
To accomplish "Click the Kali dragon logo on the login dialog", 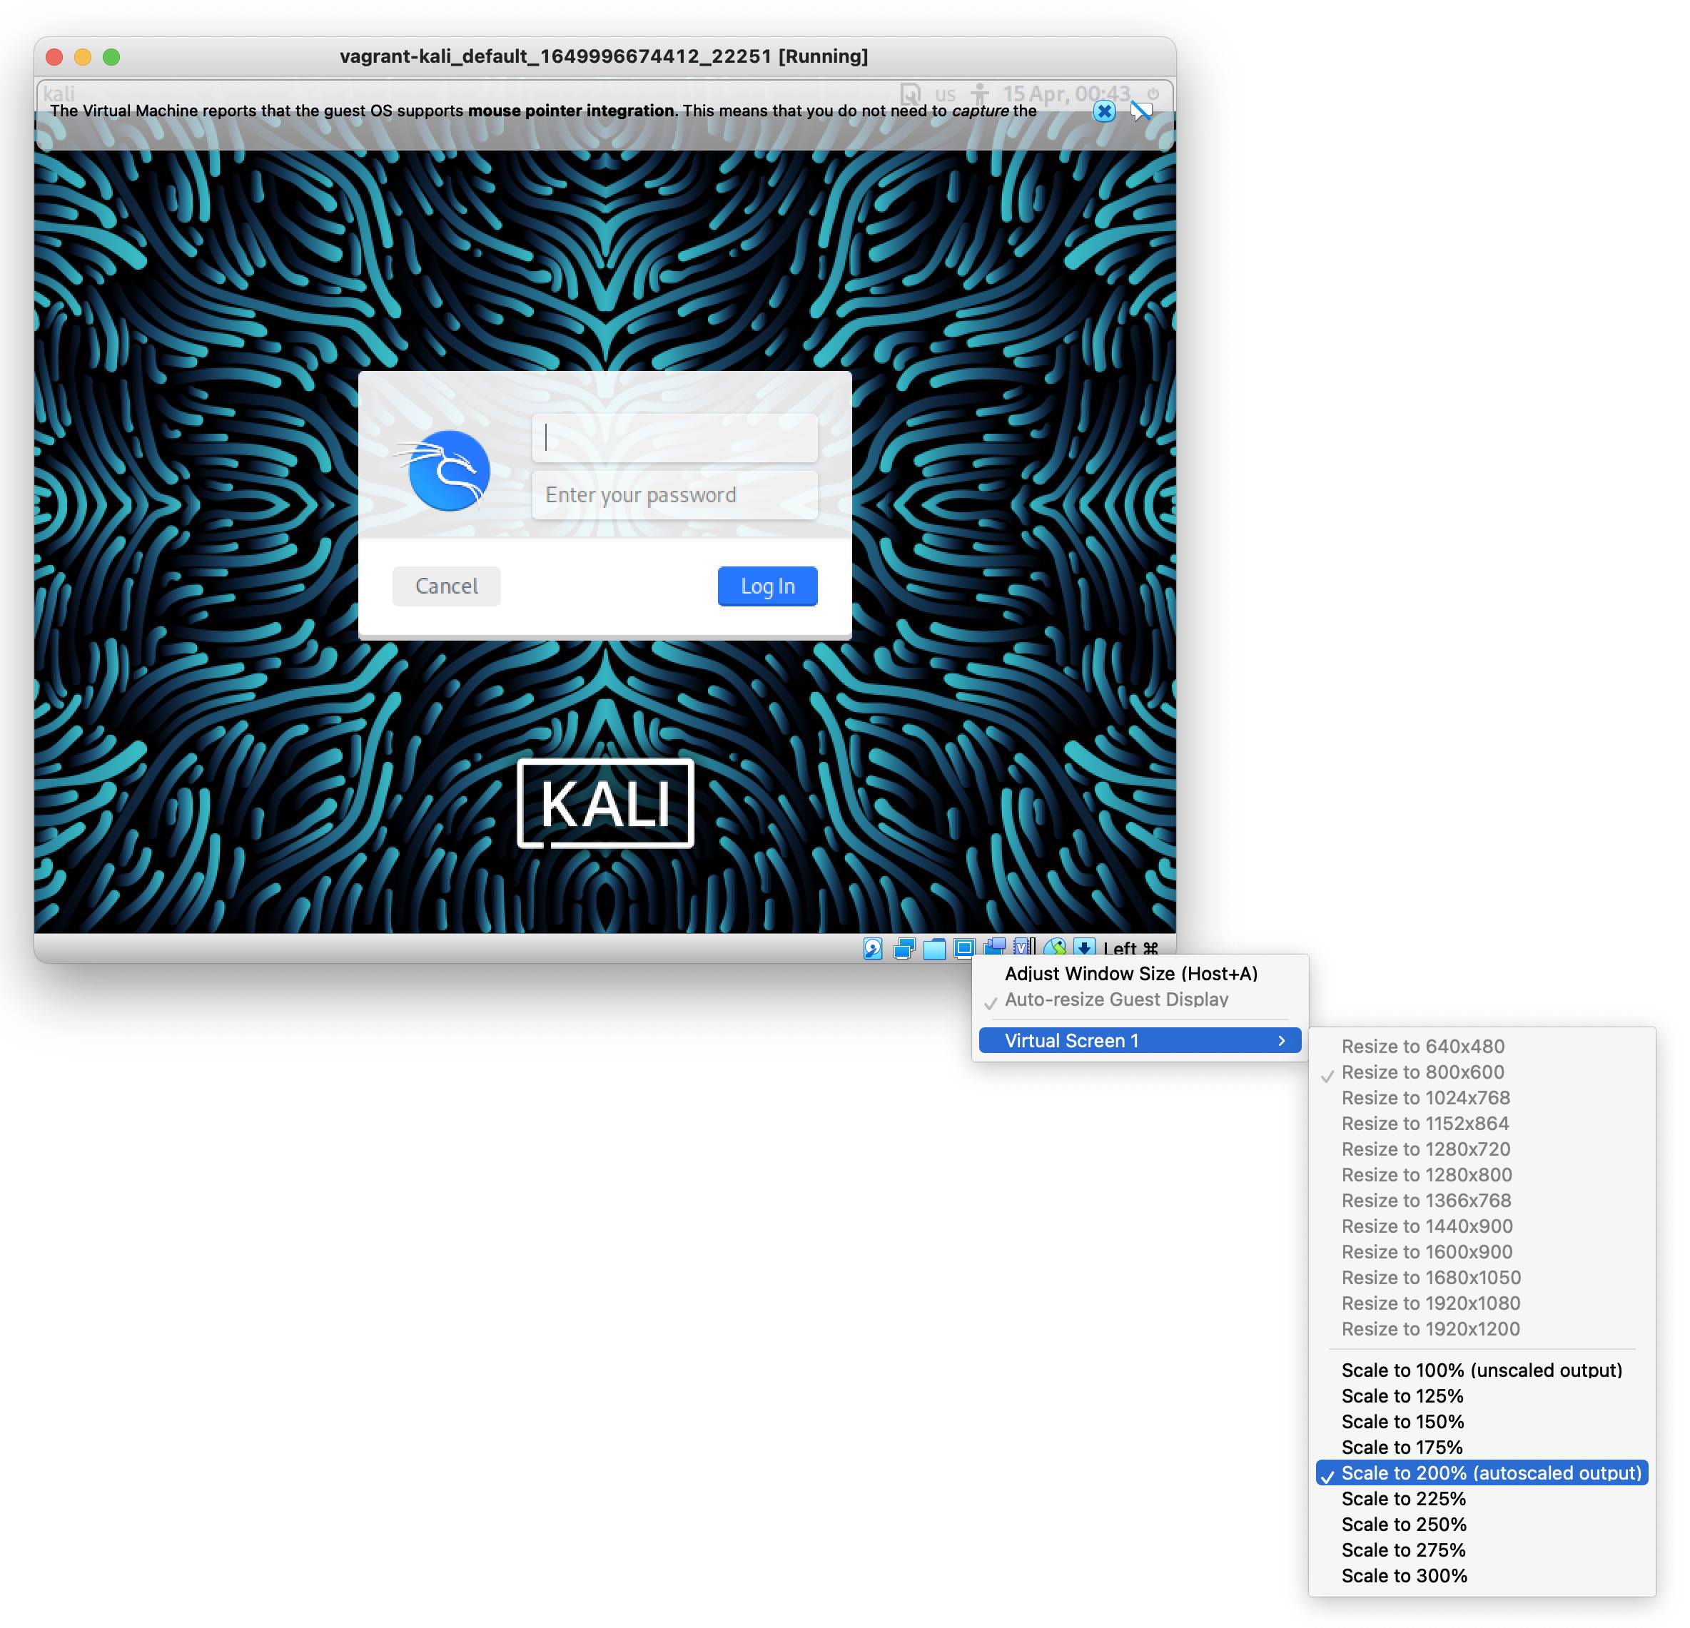I will pyautogui.click(x=447, y=471).
